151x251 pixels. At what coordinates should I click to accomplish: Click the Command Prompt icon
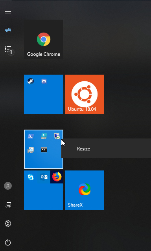44,150
